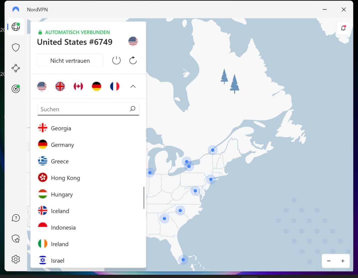Click the Atlanta server dot on the map

click(x=164, y=218)
